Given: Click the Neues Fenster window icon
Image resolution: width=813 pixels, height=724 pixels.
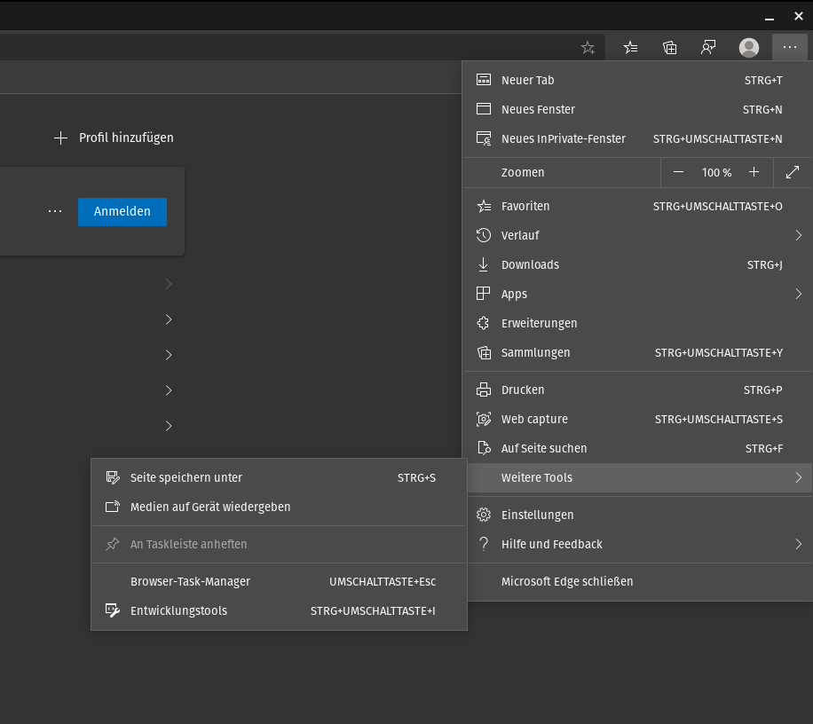Looking at the screenshot, I should 483,109.
